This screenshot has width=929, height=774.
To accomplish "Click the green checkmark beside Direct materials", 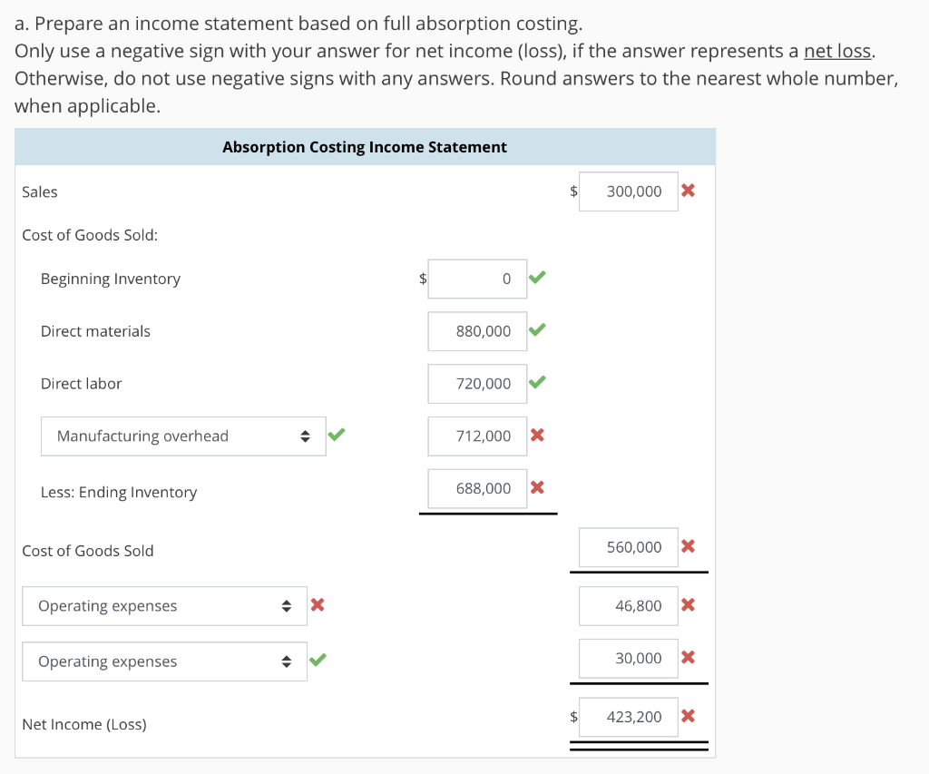I will pyautogui.click(x=537, y=330).
